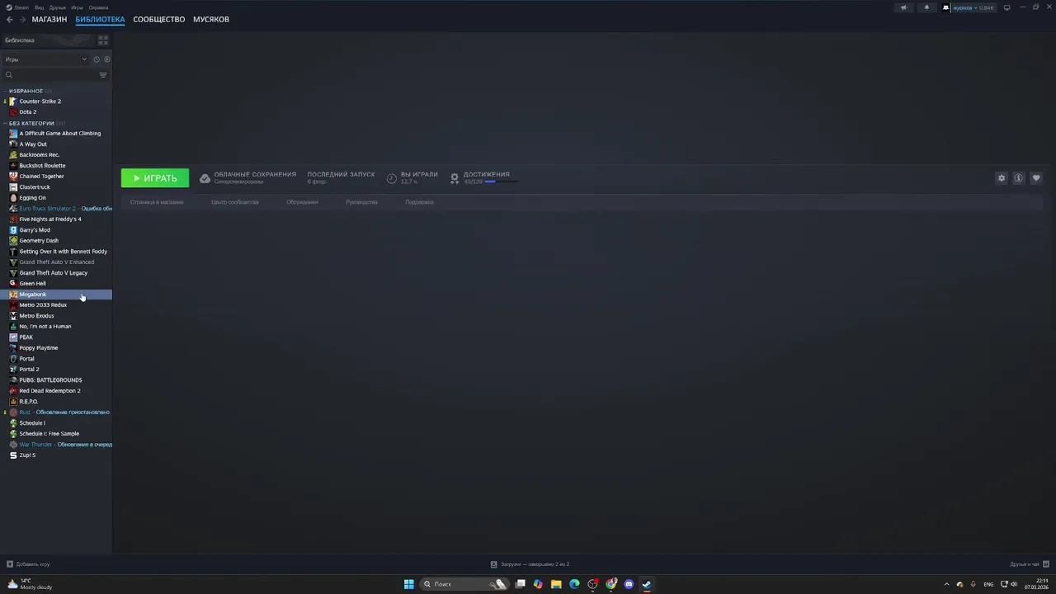
Task: Open Task View from taskbar
Action: click(x=521, y=584)
